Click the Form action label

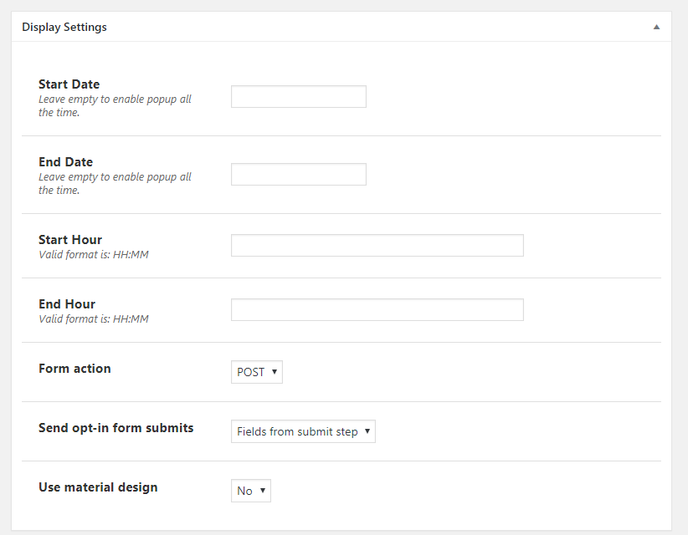(74, 369)
